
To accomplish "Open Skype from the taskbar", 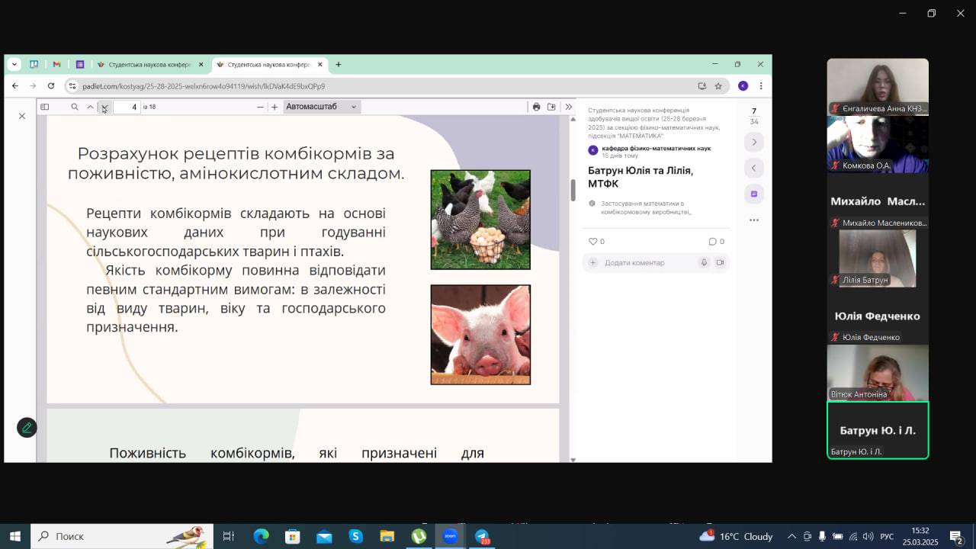I will [x=356, y=536].
